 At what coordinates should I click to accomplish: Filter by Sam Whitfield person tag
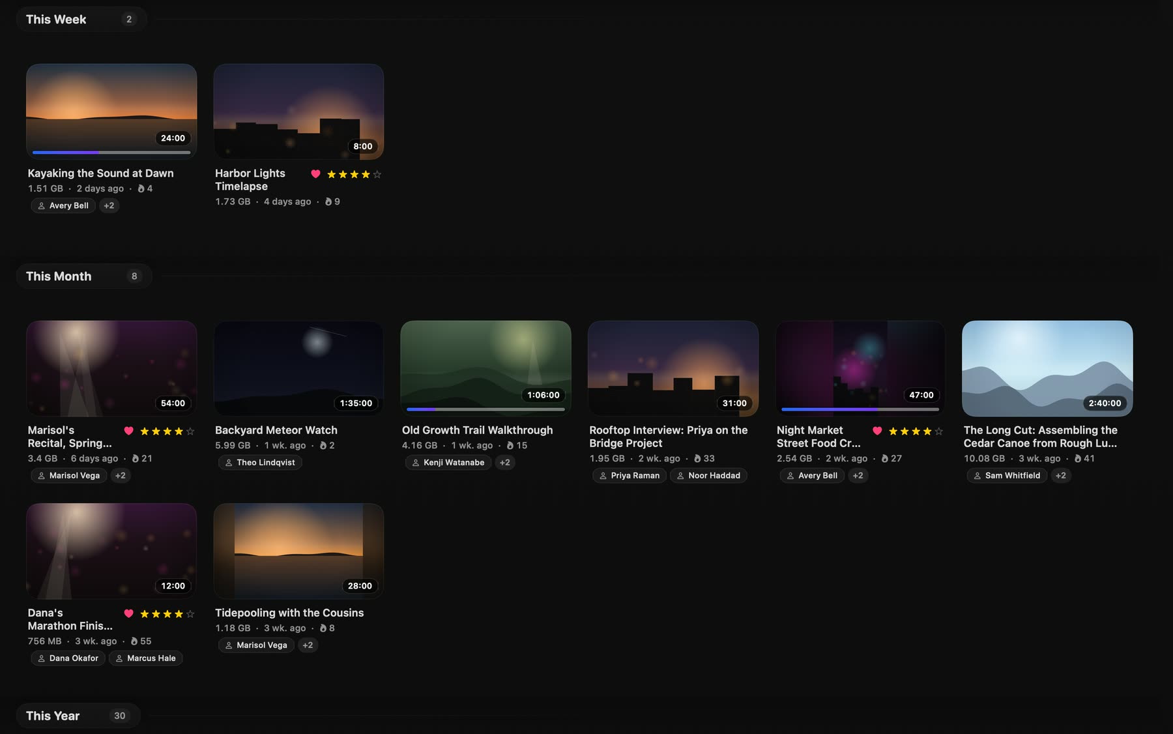pos(1007,475)
